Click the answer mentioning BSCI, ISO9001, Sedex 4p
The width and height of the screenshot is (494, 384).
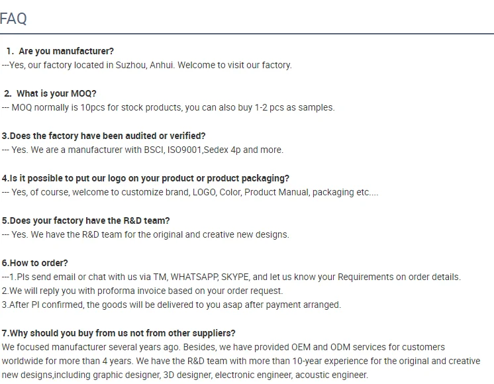click(142, 150)
